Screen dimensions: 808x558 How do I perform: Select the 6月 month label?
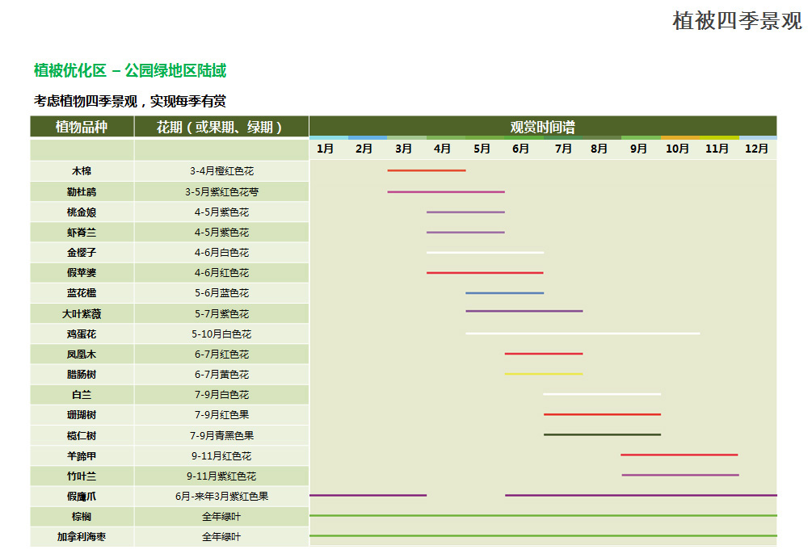click(520, 149)
